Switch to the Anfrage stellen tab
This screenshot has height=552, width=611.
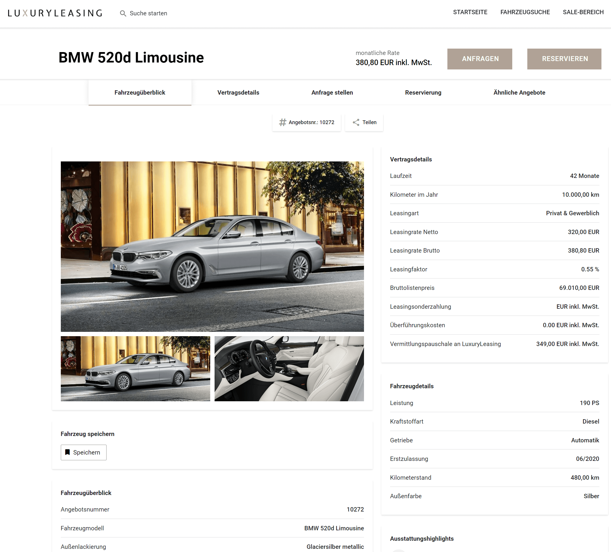point(332,93)
